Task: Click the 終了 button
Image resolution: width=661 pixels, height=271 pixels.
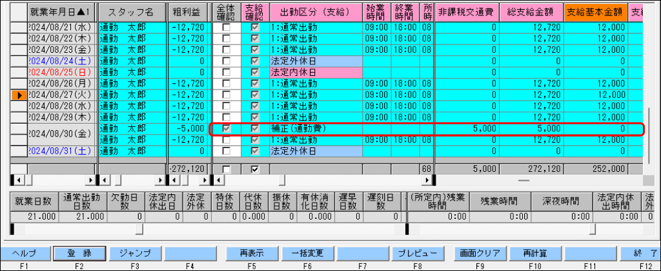Action: [641, 254]
